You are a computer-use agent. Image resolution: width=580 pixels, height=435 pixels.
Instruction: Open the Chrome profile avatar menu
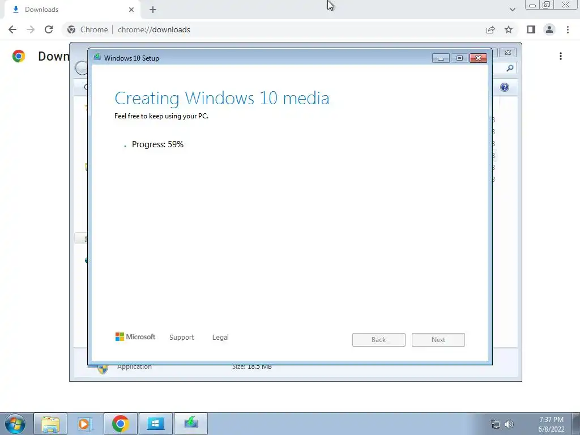point(549,29)
